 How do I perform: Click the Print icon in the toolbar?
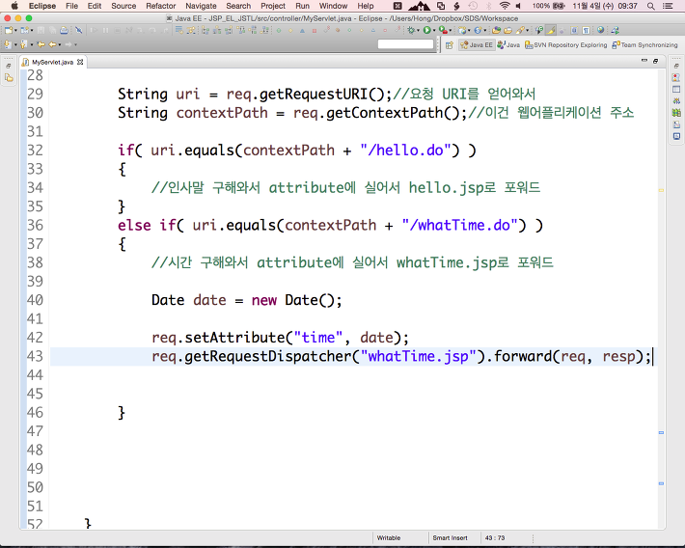[64, 30]
